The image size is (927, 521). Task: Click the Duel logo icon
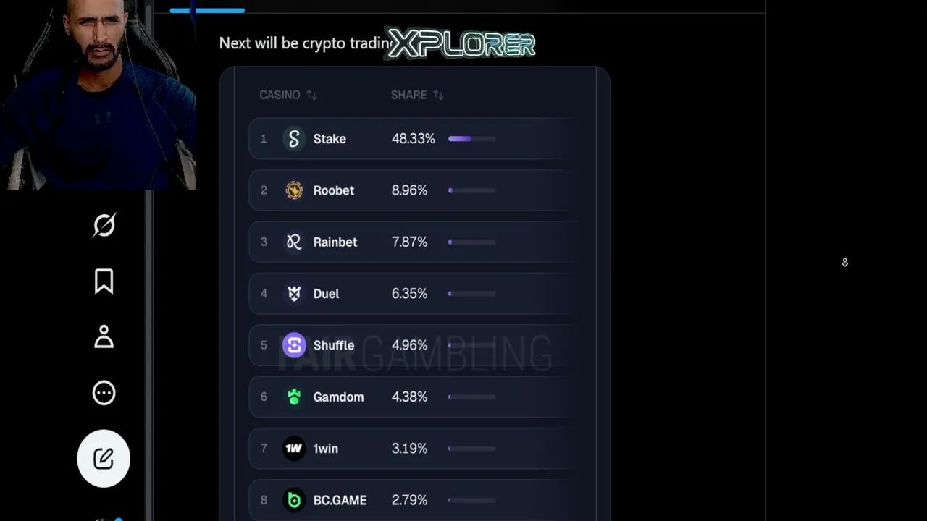(294, 293)
